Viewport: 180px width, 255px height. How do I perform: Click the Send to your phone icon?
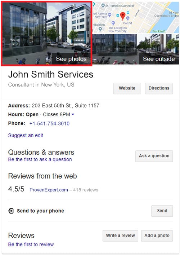coord(11,211)
